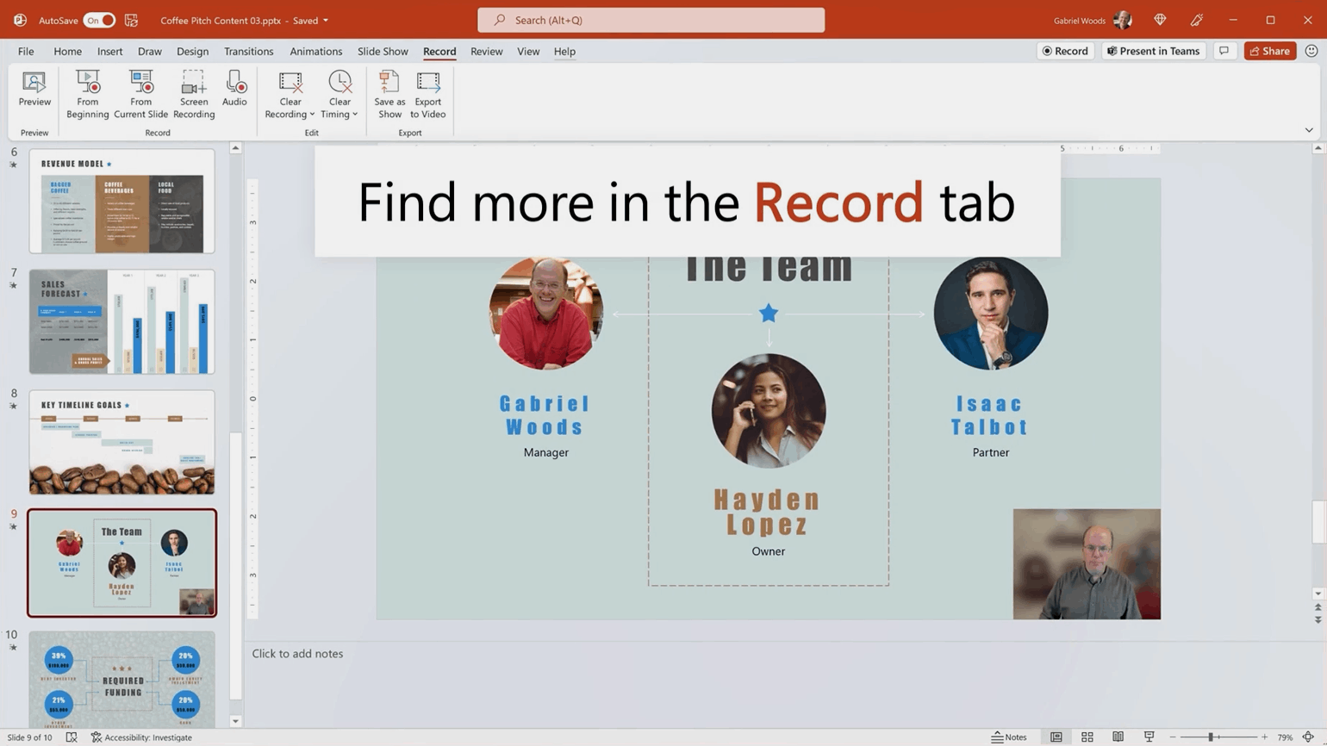Toggle the AutoSave switch
This screenshot has height=746, width=1327.
click(x=99, y=20)
